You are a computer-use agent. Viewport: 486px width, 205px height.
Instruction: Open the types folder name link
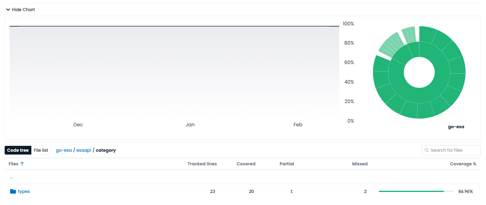point(24,191)
